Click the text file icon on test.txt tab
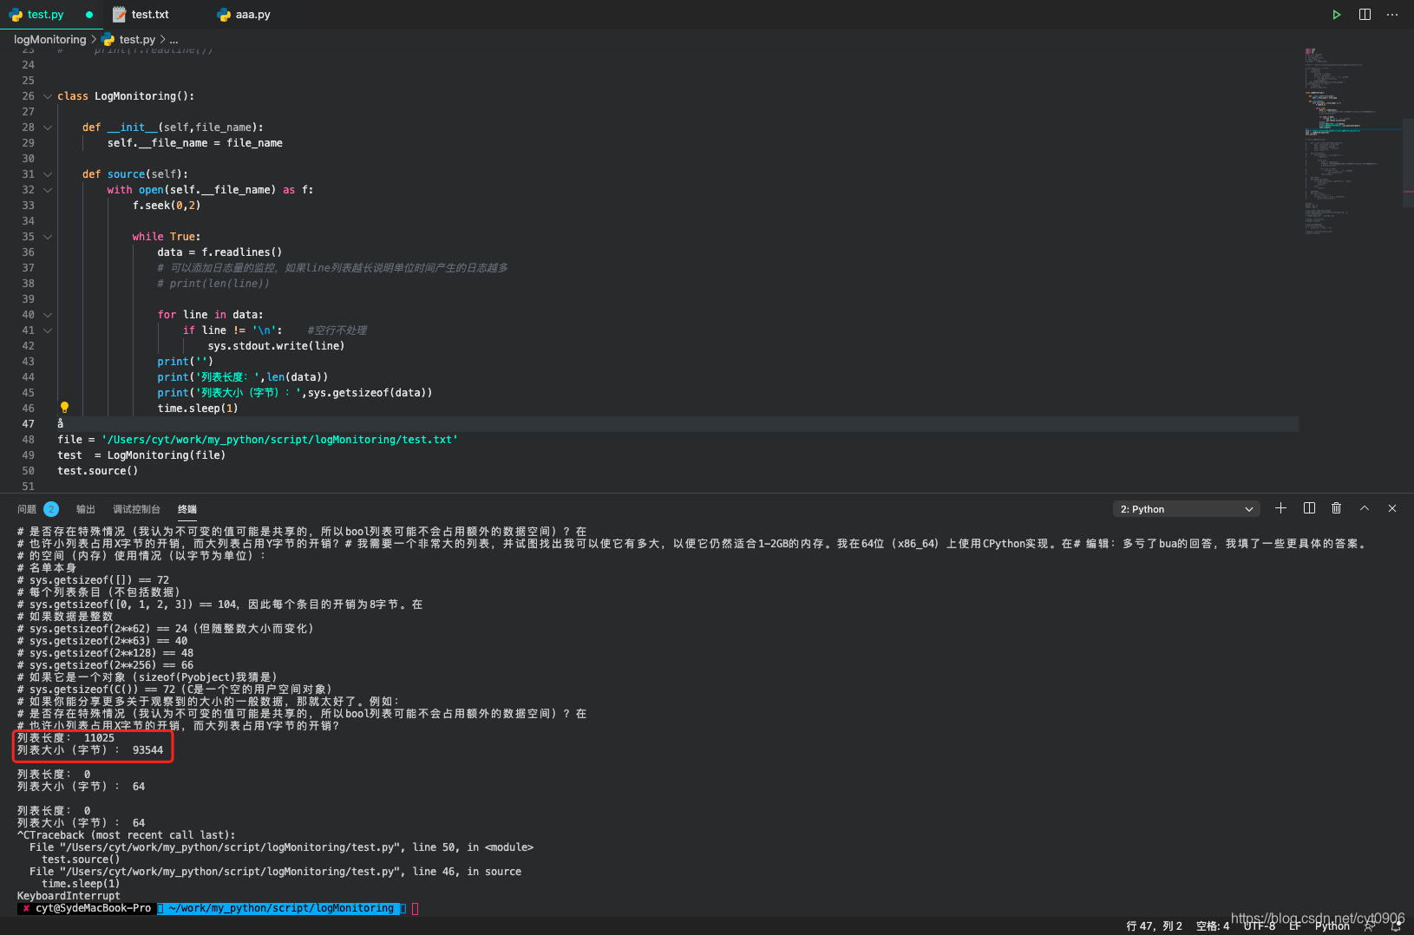The width and height of the screenshot is (1414, 935). pyautogui.click(x=120, y=15)
